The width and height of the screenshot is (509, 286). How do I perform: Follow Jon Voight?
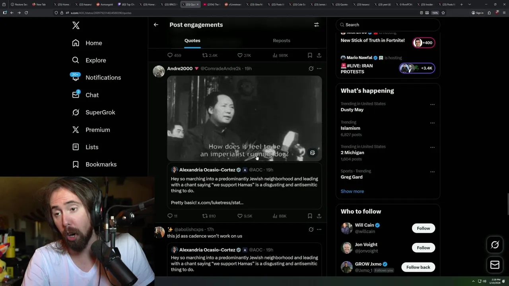click(x=424, y=248)
